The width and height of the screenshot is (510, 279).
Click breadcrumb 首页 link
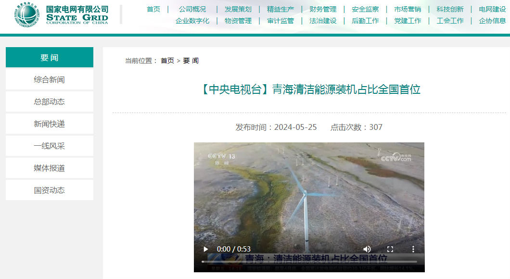tap(167, 61)
